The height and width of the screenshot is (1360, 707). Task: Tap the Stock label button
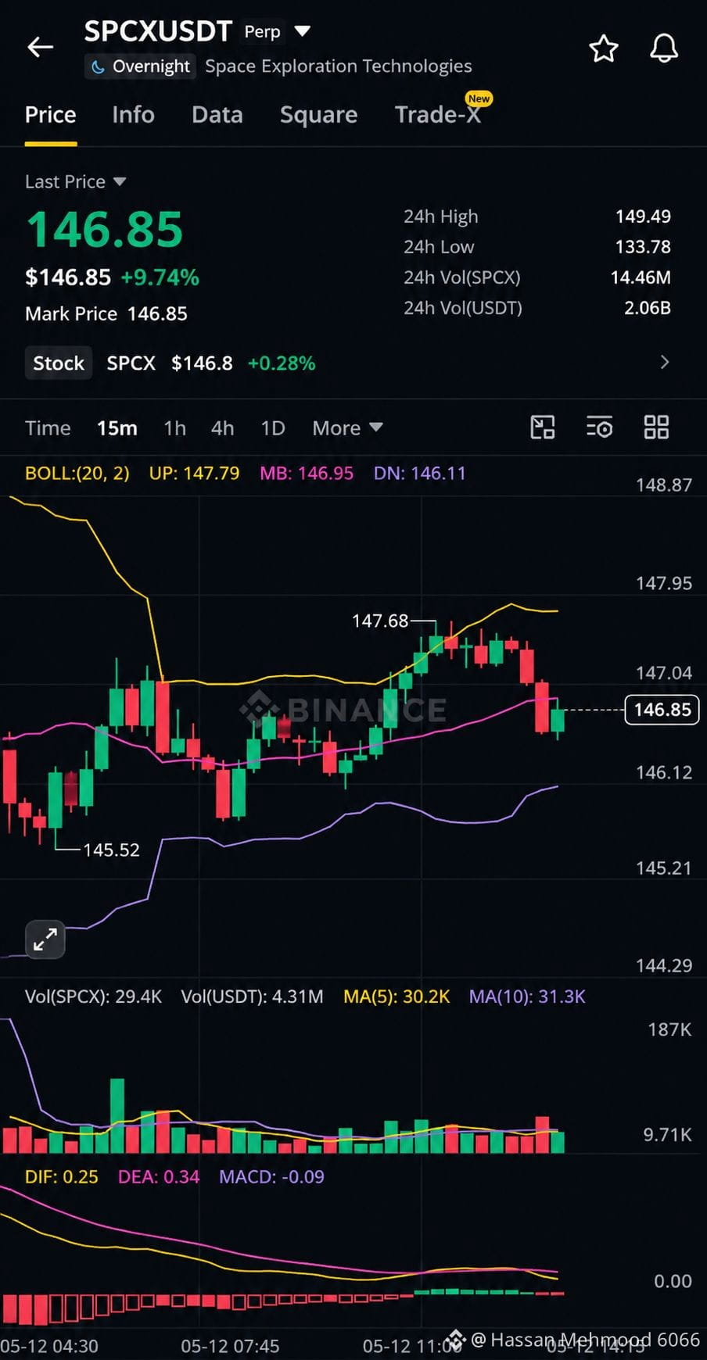(59, 363)
